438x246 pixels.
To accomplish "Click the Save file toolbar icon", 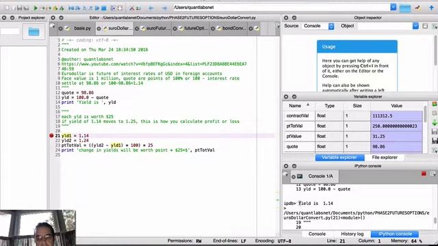I will point(20,8).
